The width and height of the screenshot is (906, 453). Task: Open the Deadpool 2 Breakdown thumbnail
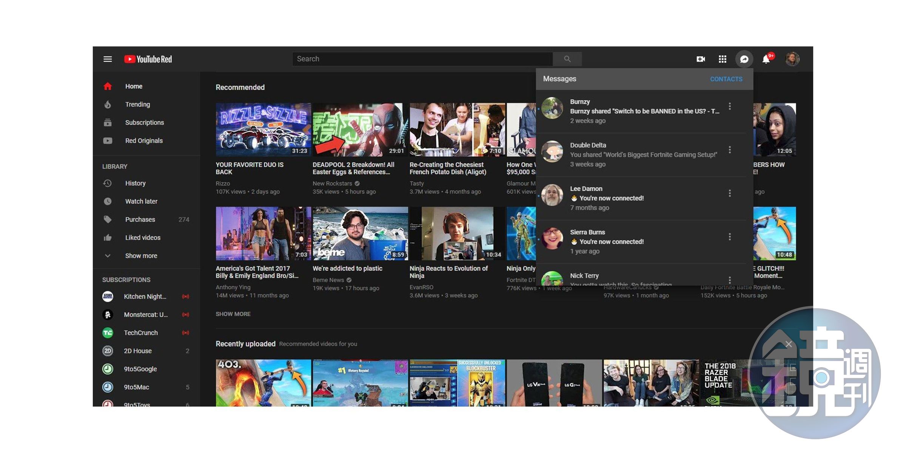(360, 129)
